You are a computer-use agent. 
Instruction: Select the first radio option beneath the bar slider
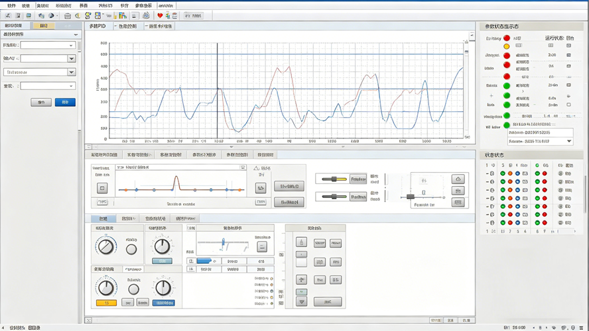272,278
